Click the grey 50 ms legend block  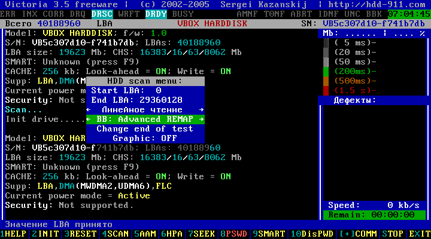(x=326, y=62)
